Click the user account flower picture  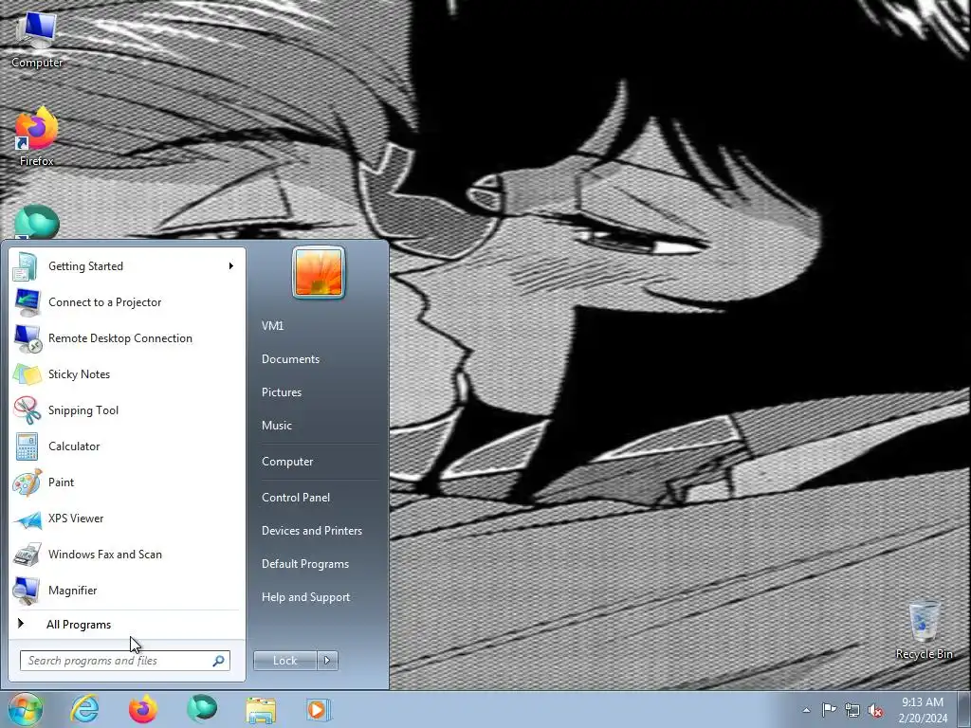[319, 272]
